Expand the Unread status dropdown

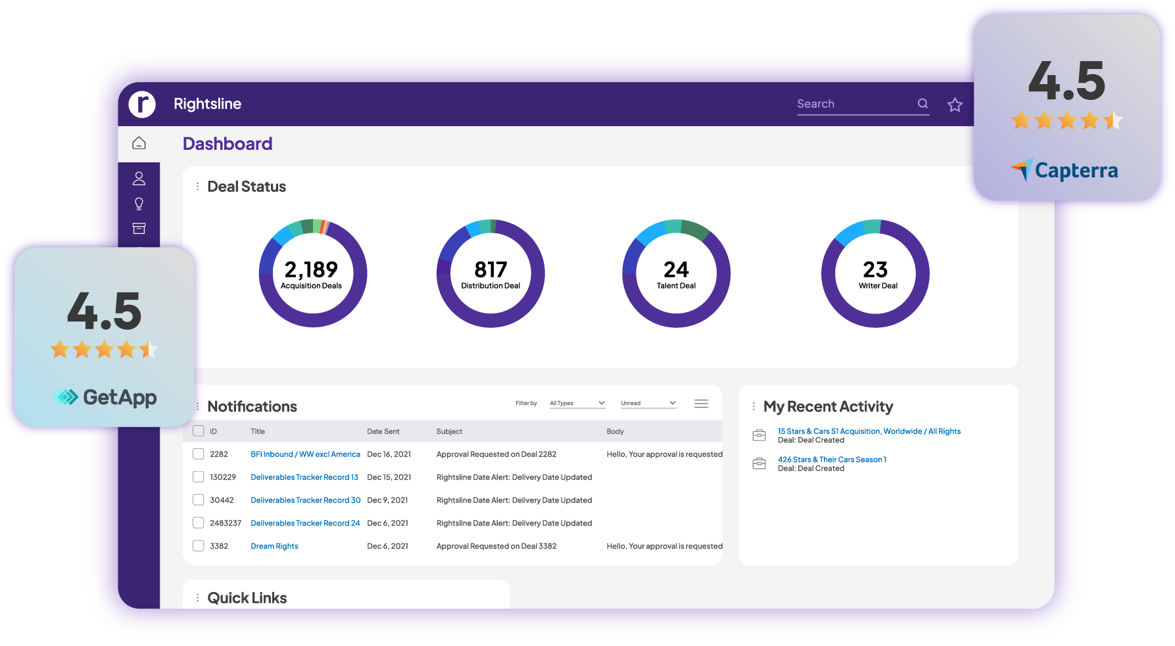[x=648, y=402]
